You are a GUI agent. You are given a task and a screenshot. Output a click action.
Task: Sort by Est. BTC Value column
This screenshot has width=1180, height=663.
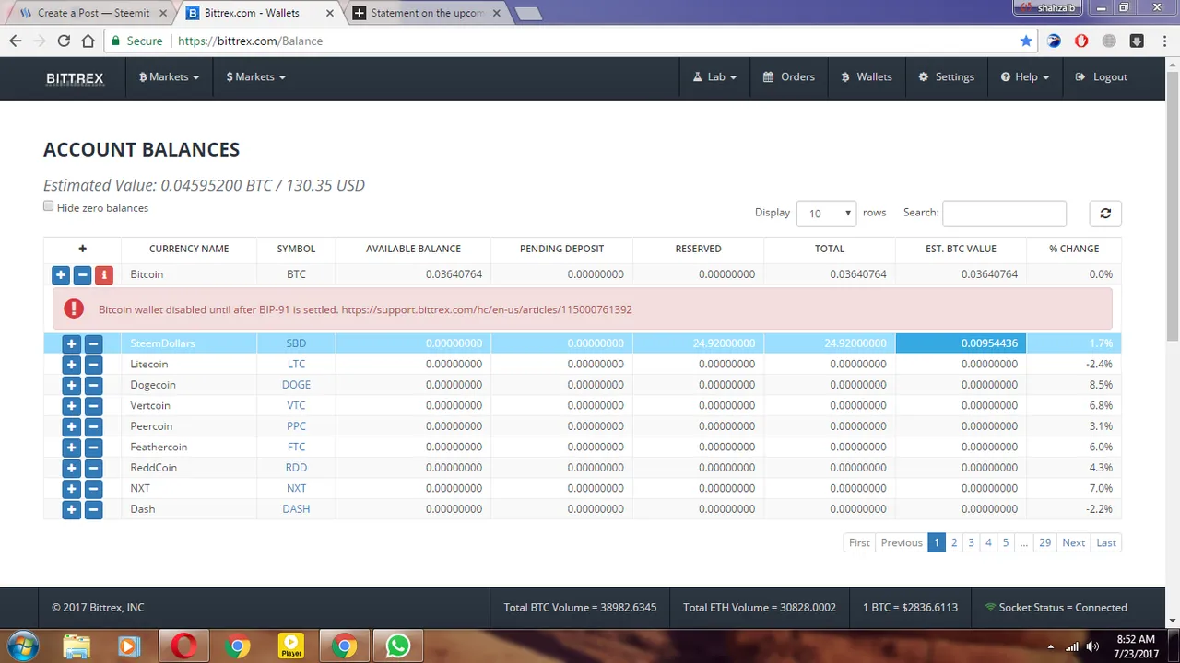(961, 249)
